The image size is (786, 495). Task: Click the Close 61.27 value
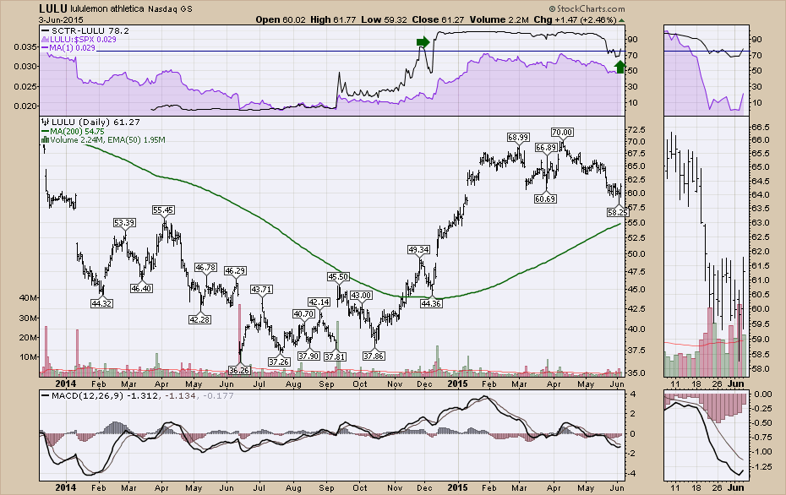click(x=438, y=20)
